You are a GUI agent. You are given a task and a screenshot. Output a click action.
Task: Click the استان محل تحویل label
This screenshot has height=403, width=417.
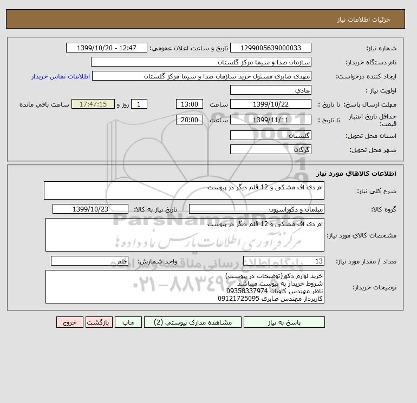(371, 136)
